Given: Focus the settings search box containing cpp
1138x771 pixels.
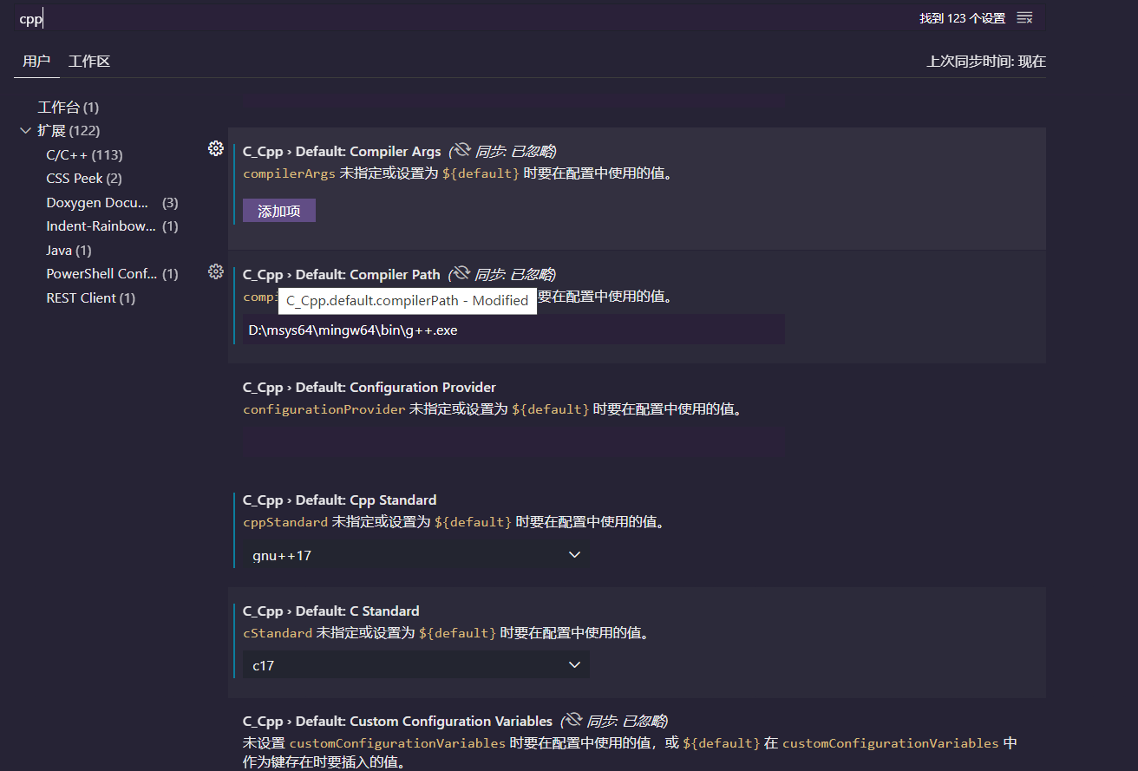Looking at the screenshot, I should click(460, 18).
